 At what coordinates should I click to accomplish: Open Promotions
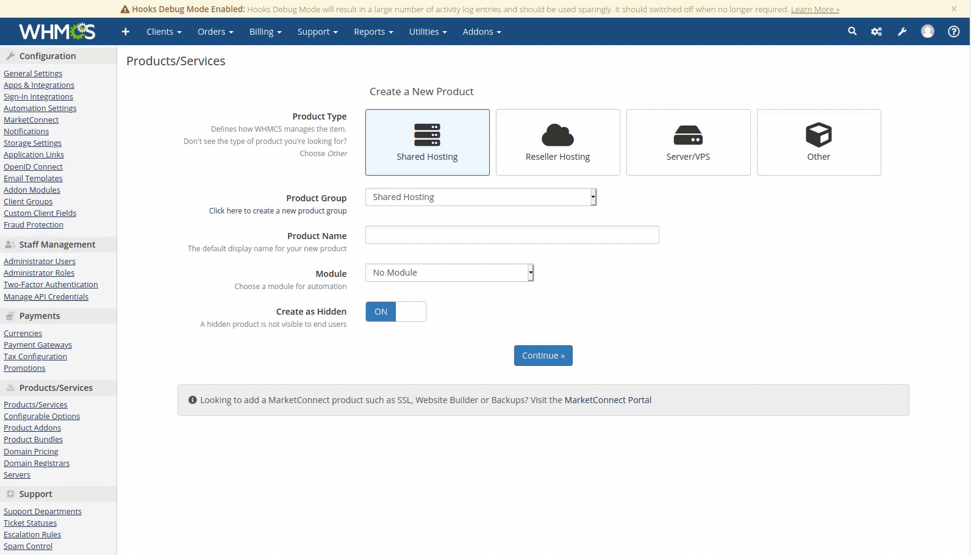click(24, 368)
